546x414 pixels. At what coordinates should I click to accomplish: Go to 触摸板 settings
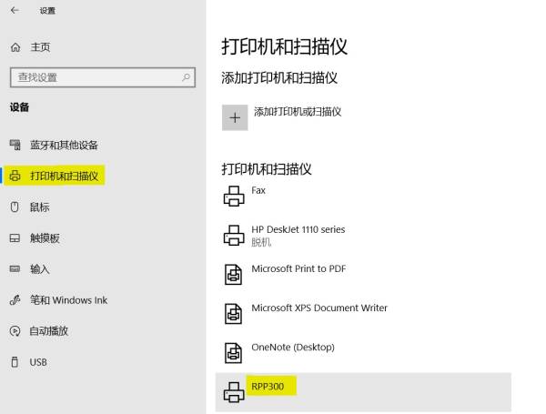45,238
